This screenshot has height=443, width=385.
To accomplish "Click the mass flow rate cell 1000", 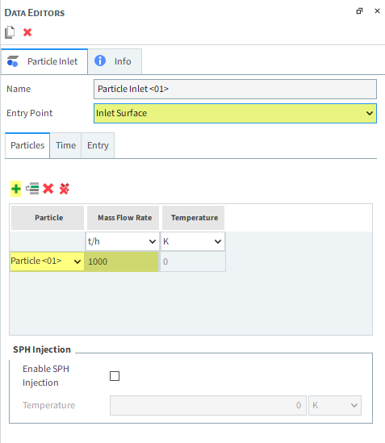I will click(x=121, y=261).
